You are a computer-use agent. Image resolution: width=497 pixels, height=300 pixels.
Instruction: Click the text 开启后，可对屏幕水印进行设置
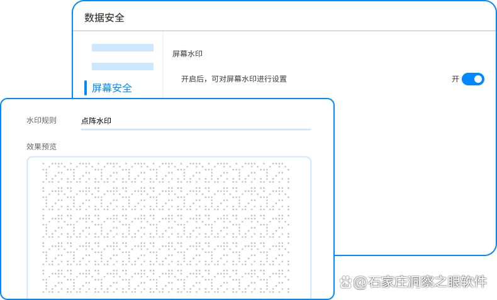(234, 79)
